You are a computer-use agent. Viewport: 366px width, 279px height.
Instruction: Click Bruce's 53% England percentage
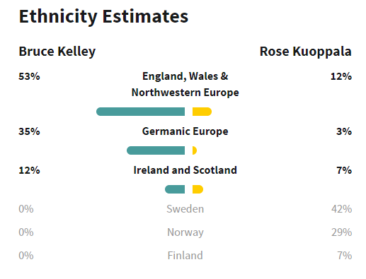[x=29, y=76]
